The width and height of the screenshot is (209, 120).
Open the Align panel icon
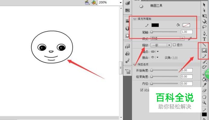point(127,21)
